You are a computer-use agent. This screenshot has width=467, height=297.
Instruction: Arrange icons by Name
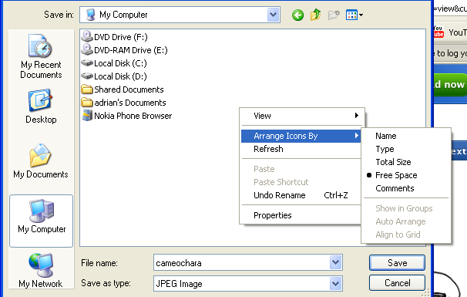click(406, 136)
